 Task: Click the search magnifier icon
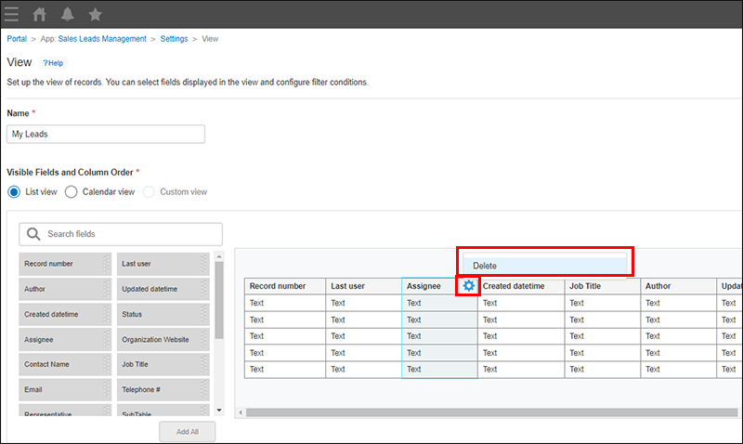point(33,234)
